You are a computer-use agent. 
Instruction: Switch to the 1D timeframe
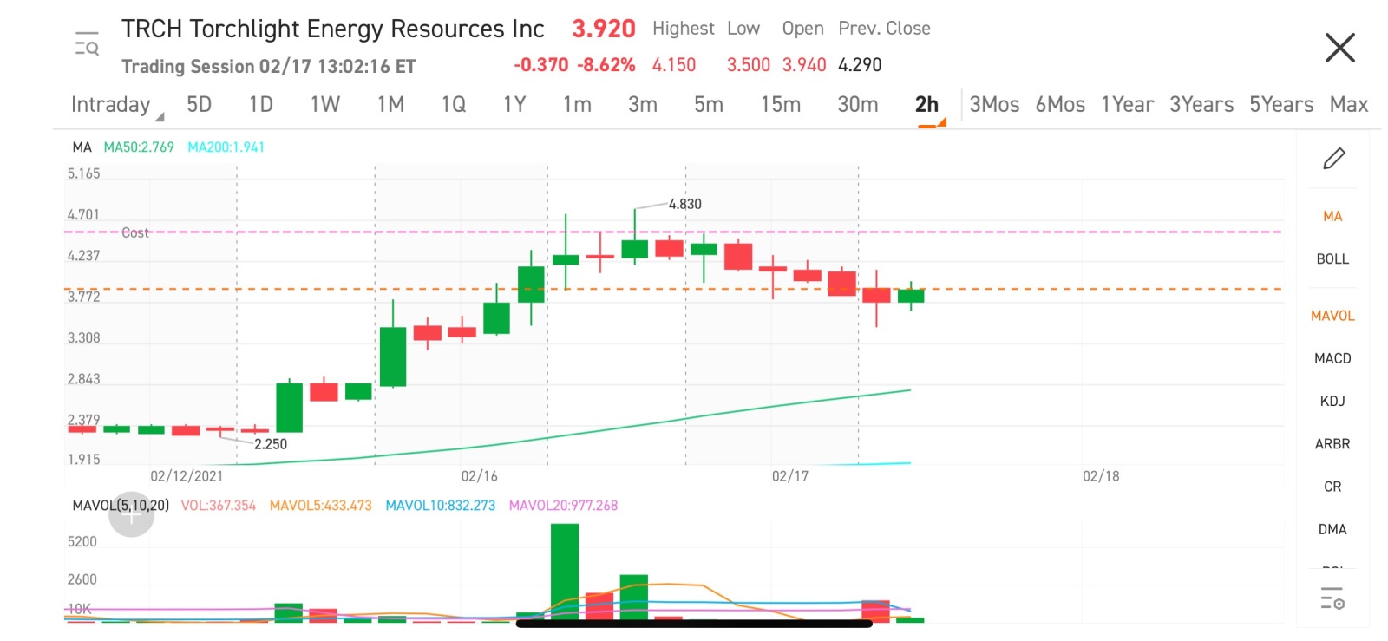pyautogui.click(x=260, y=105)
